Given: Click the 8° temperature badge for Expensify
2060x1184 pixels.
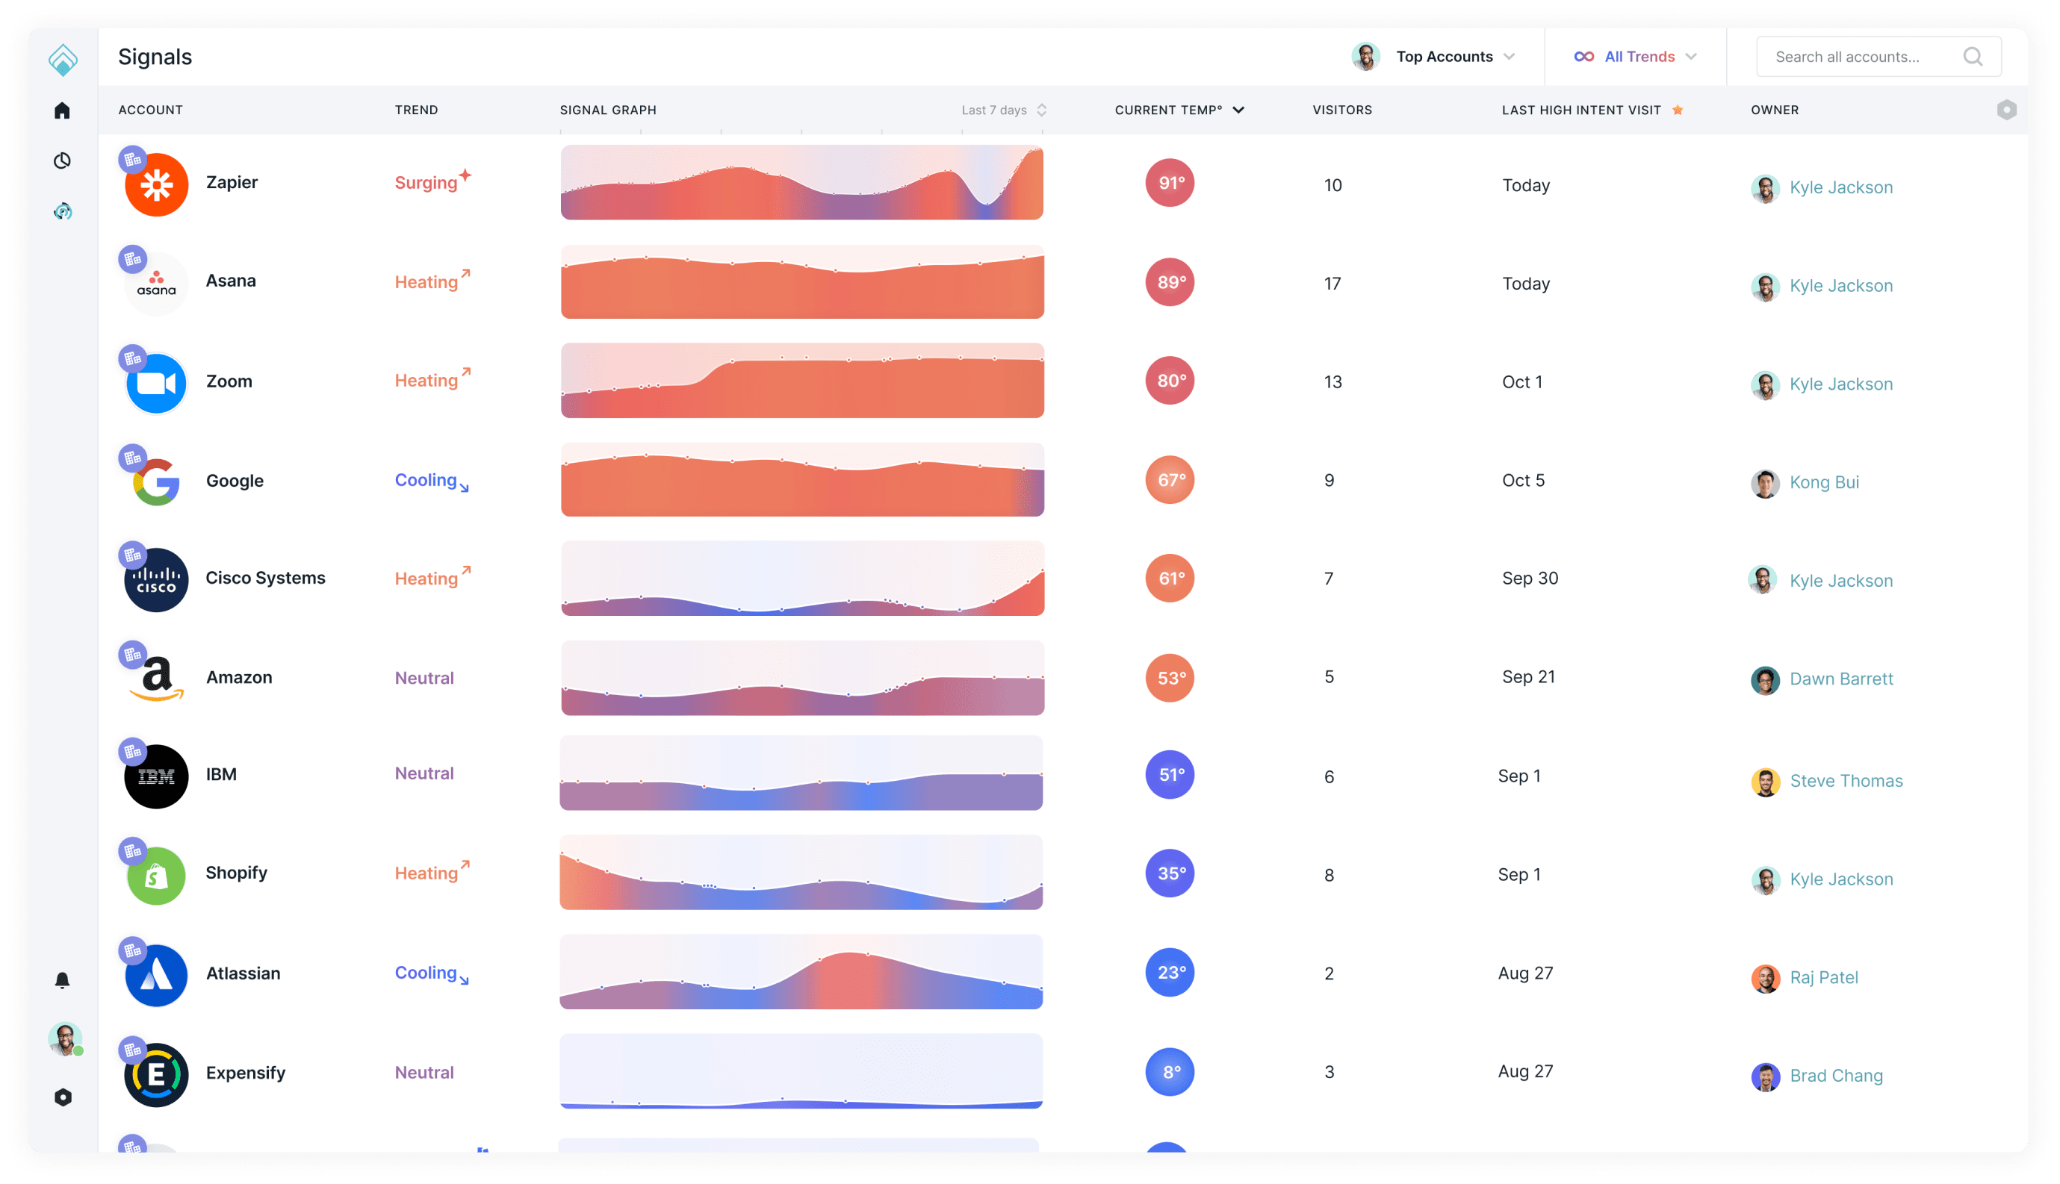Looking at the screenshot, I should click(x=1169, y=1073).
